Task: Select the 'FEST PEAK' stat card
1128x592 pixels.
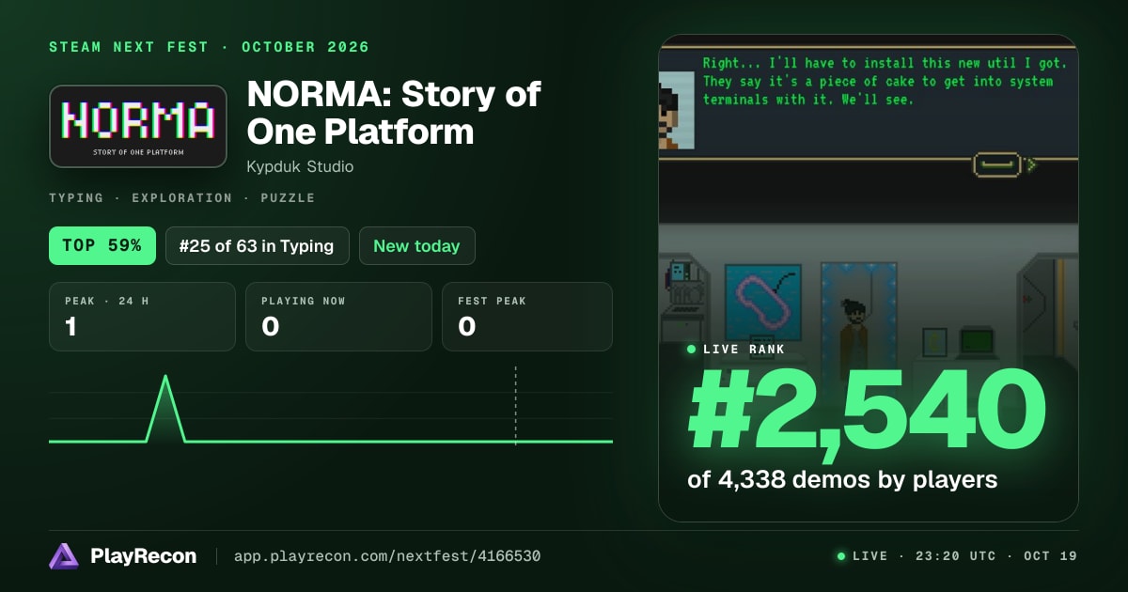Action: pos(527,317)
